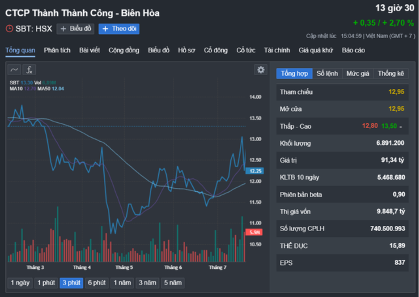The width and height of the screenshot is (419, 297).
Task: Click the Tham chiếu value 12,95
Action: click(x=396, y=92)
